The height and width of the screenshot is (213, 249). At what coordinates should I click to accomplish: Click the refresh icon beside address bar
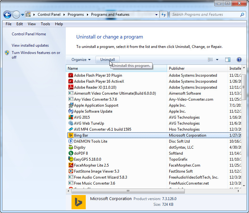164,15
